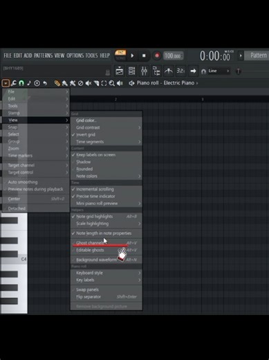Toggle Invert grid option
This screenshot has height=360, width=269.
pos(106,134)
